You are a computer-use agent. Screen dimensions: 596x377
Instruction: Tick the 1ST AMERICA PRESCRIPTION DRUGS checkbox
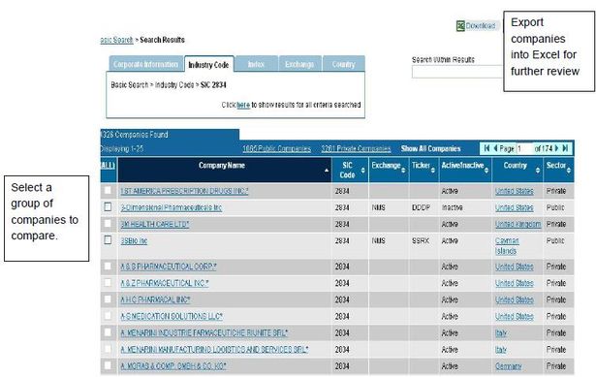coord(108,190)
